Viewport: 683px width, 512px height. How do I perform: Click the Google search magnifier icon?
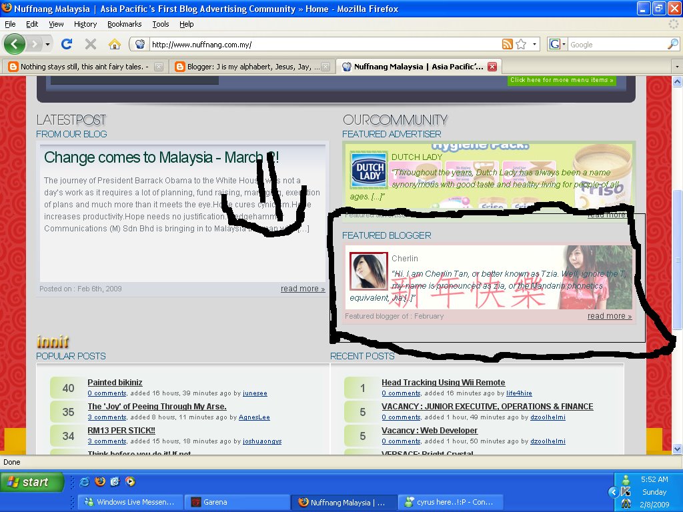tap(673, 44)
